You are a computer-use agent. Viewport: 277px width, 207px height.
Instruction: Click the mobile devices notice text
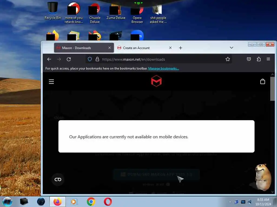point(128,137)
